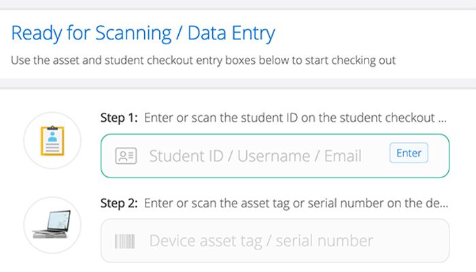The width and height of the screenshot is (476, 272).
Task: Click the gray divider below the header panel
Action: coord(238,84)
